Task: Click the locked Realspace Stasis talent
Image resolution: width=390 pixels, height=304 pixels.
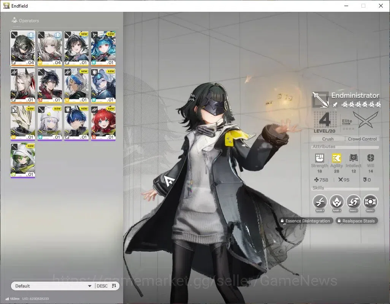Action: (x=357, y=221)
